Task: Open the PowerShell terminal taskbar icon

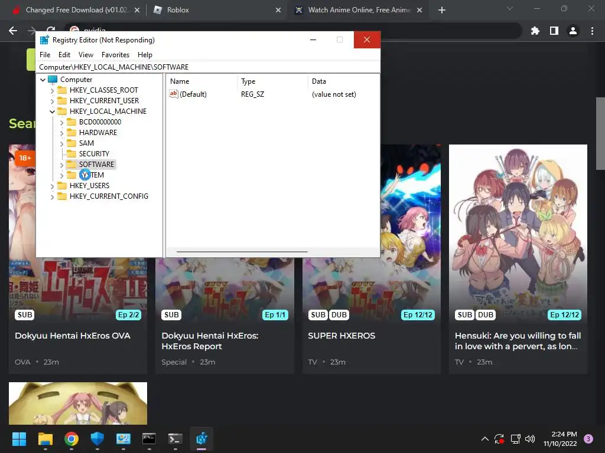Action: point(175,439)
